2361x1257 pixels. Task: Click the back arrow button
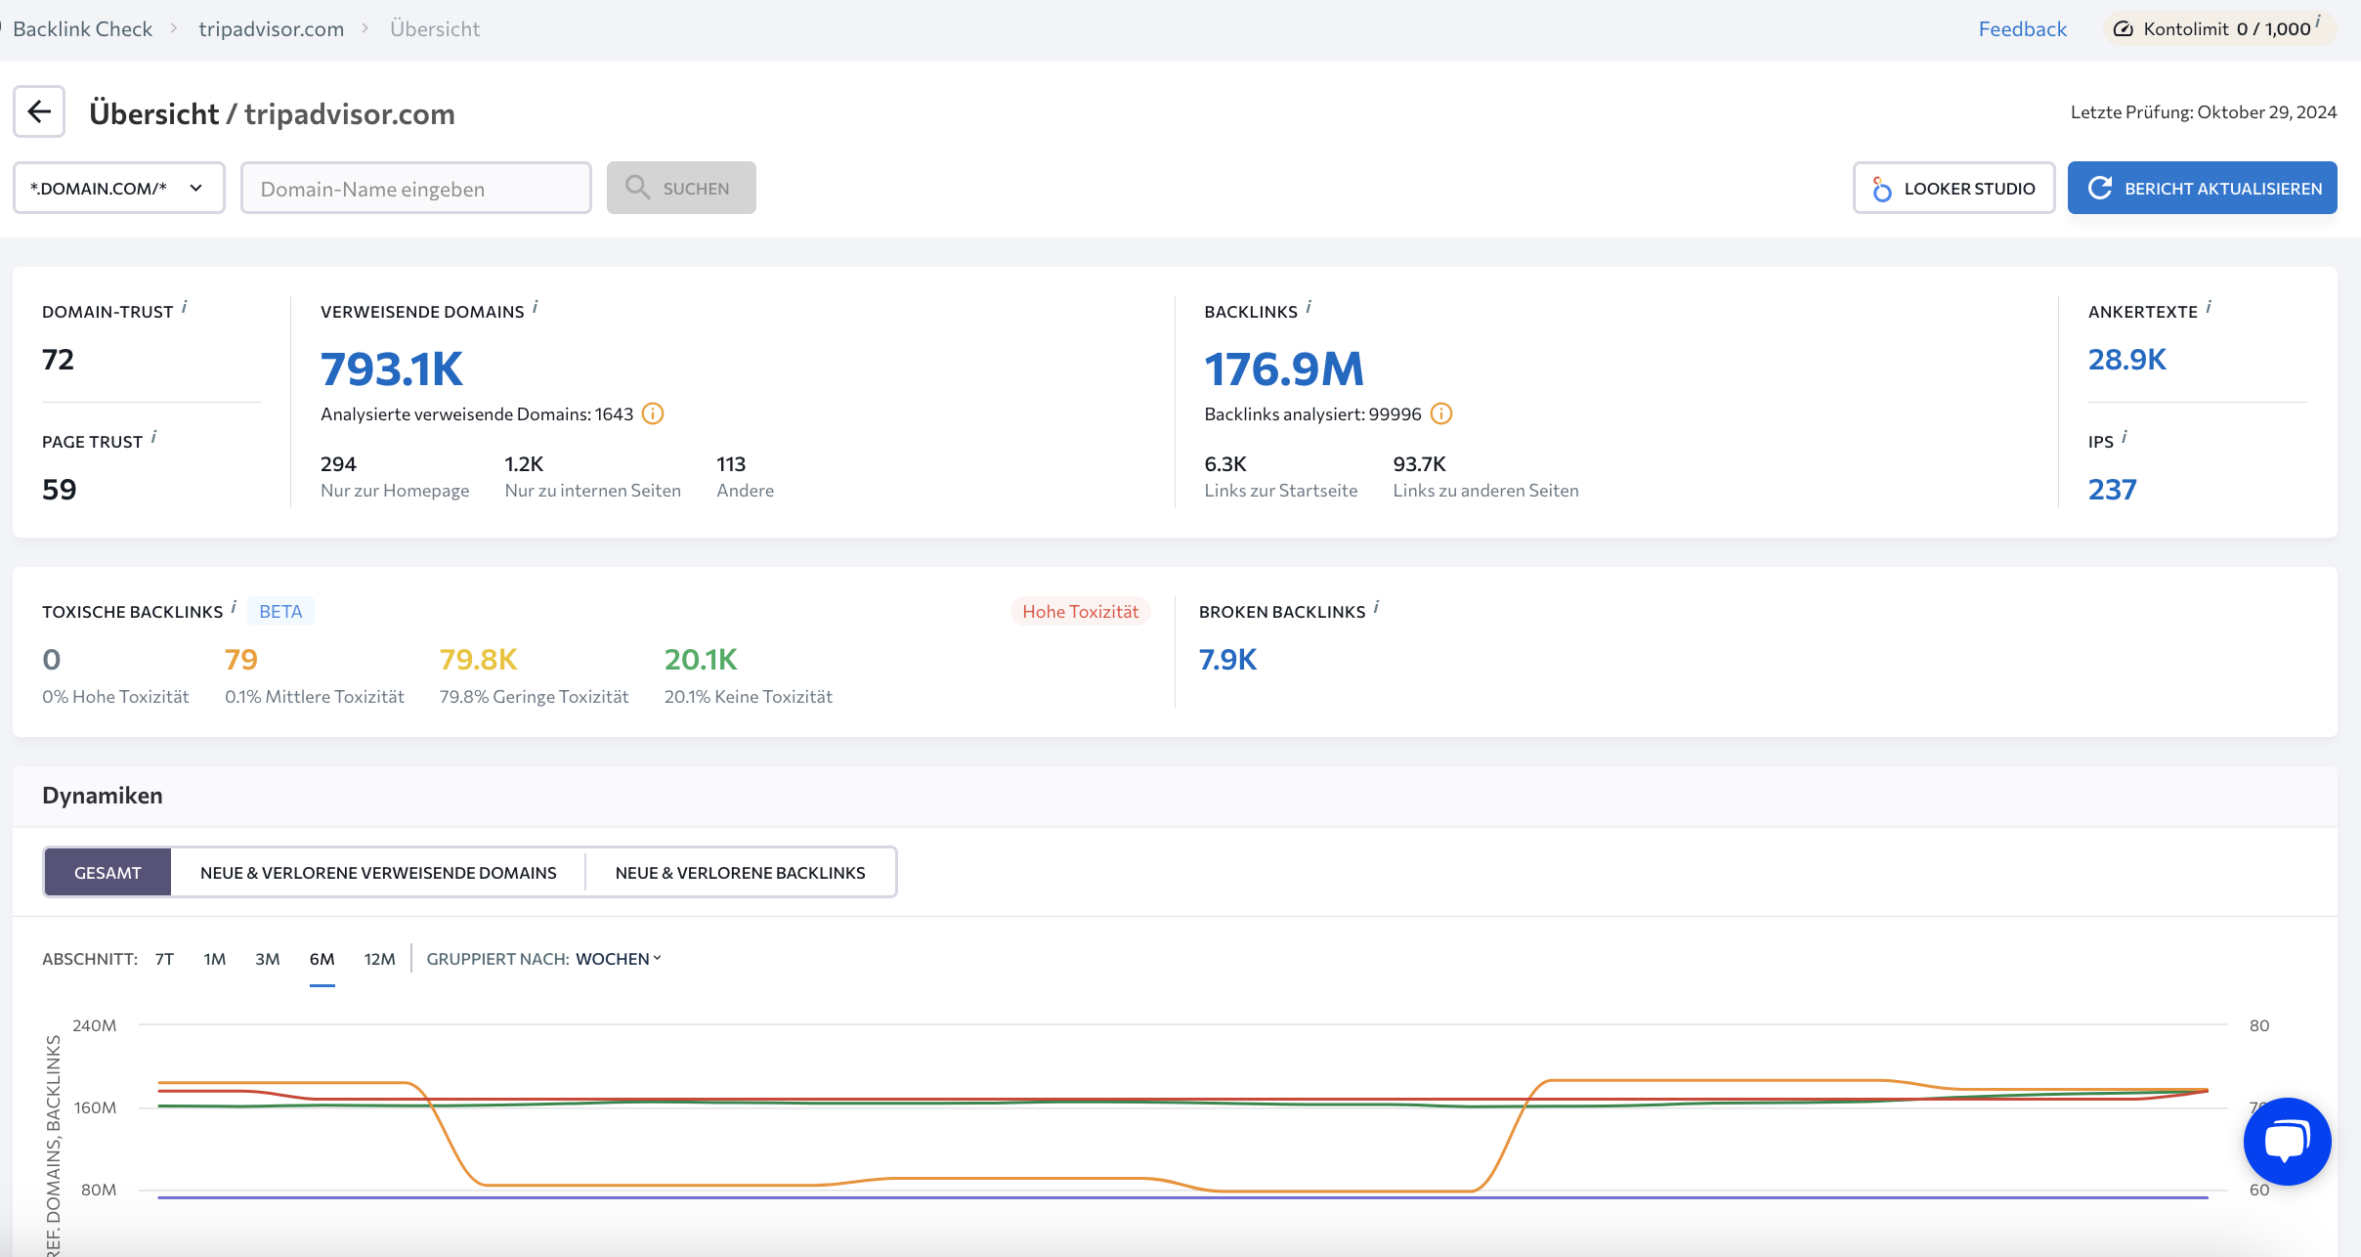click(x=39, y=112)
